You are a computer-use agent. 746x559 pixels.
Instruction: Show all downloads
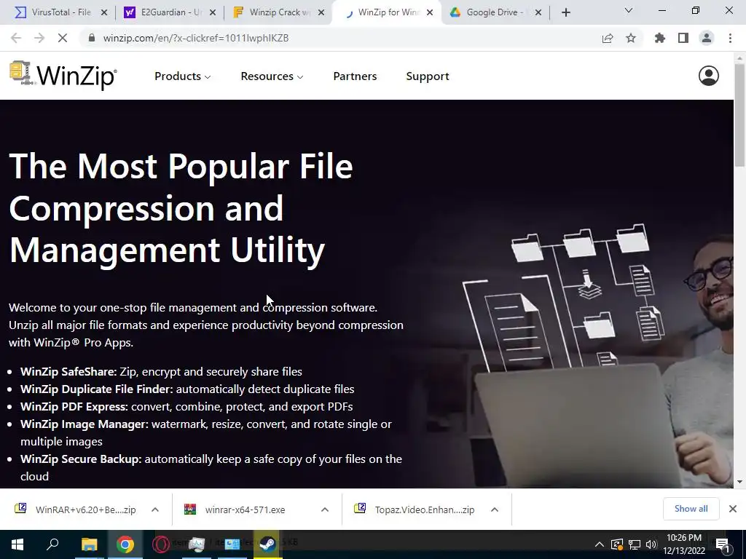pyautogui.click(x=691, y=509)
